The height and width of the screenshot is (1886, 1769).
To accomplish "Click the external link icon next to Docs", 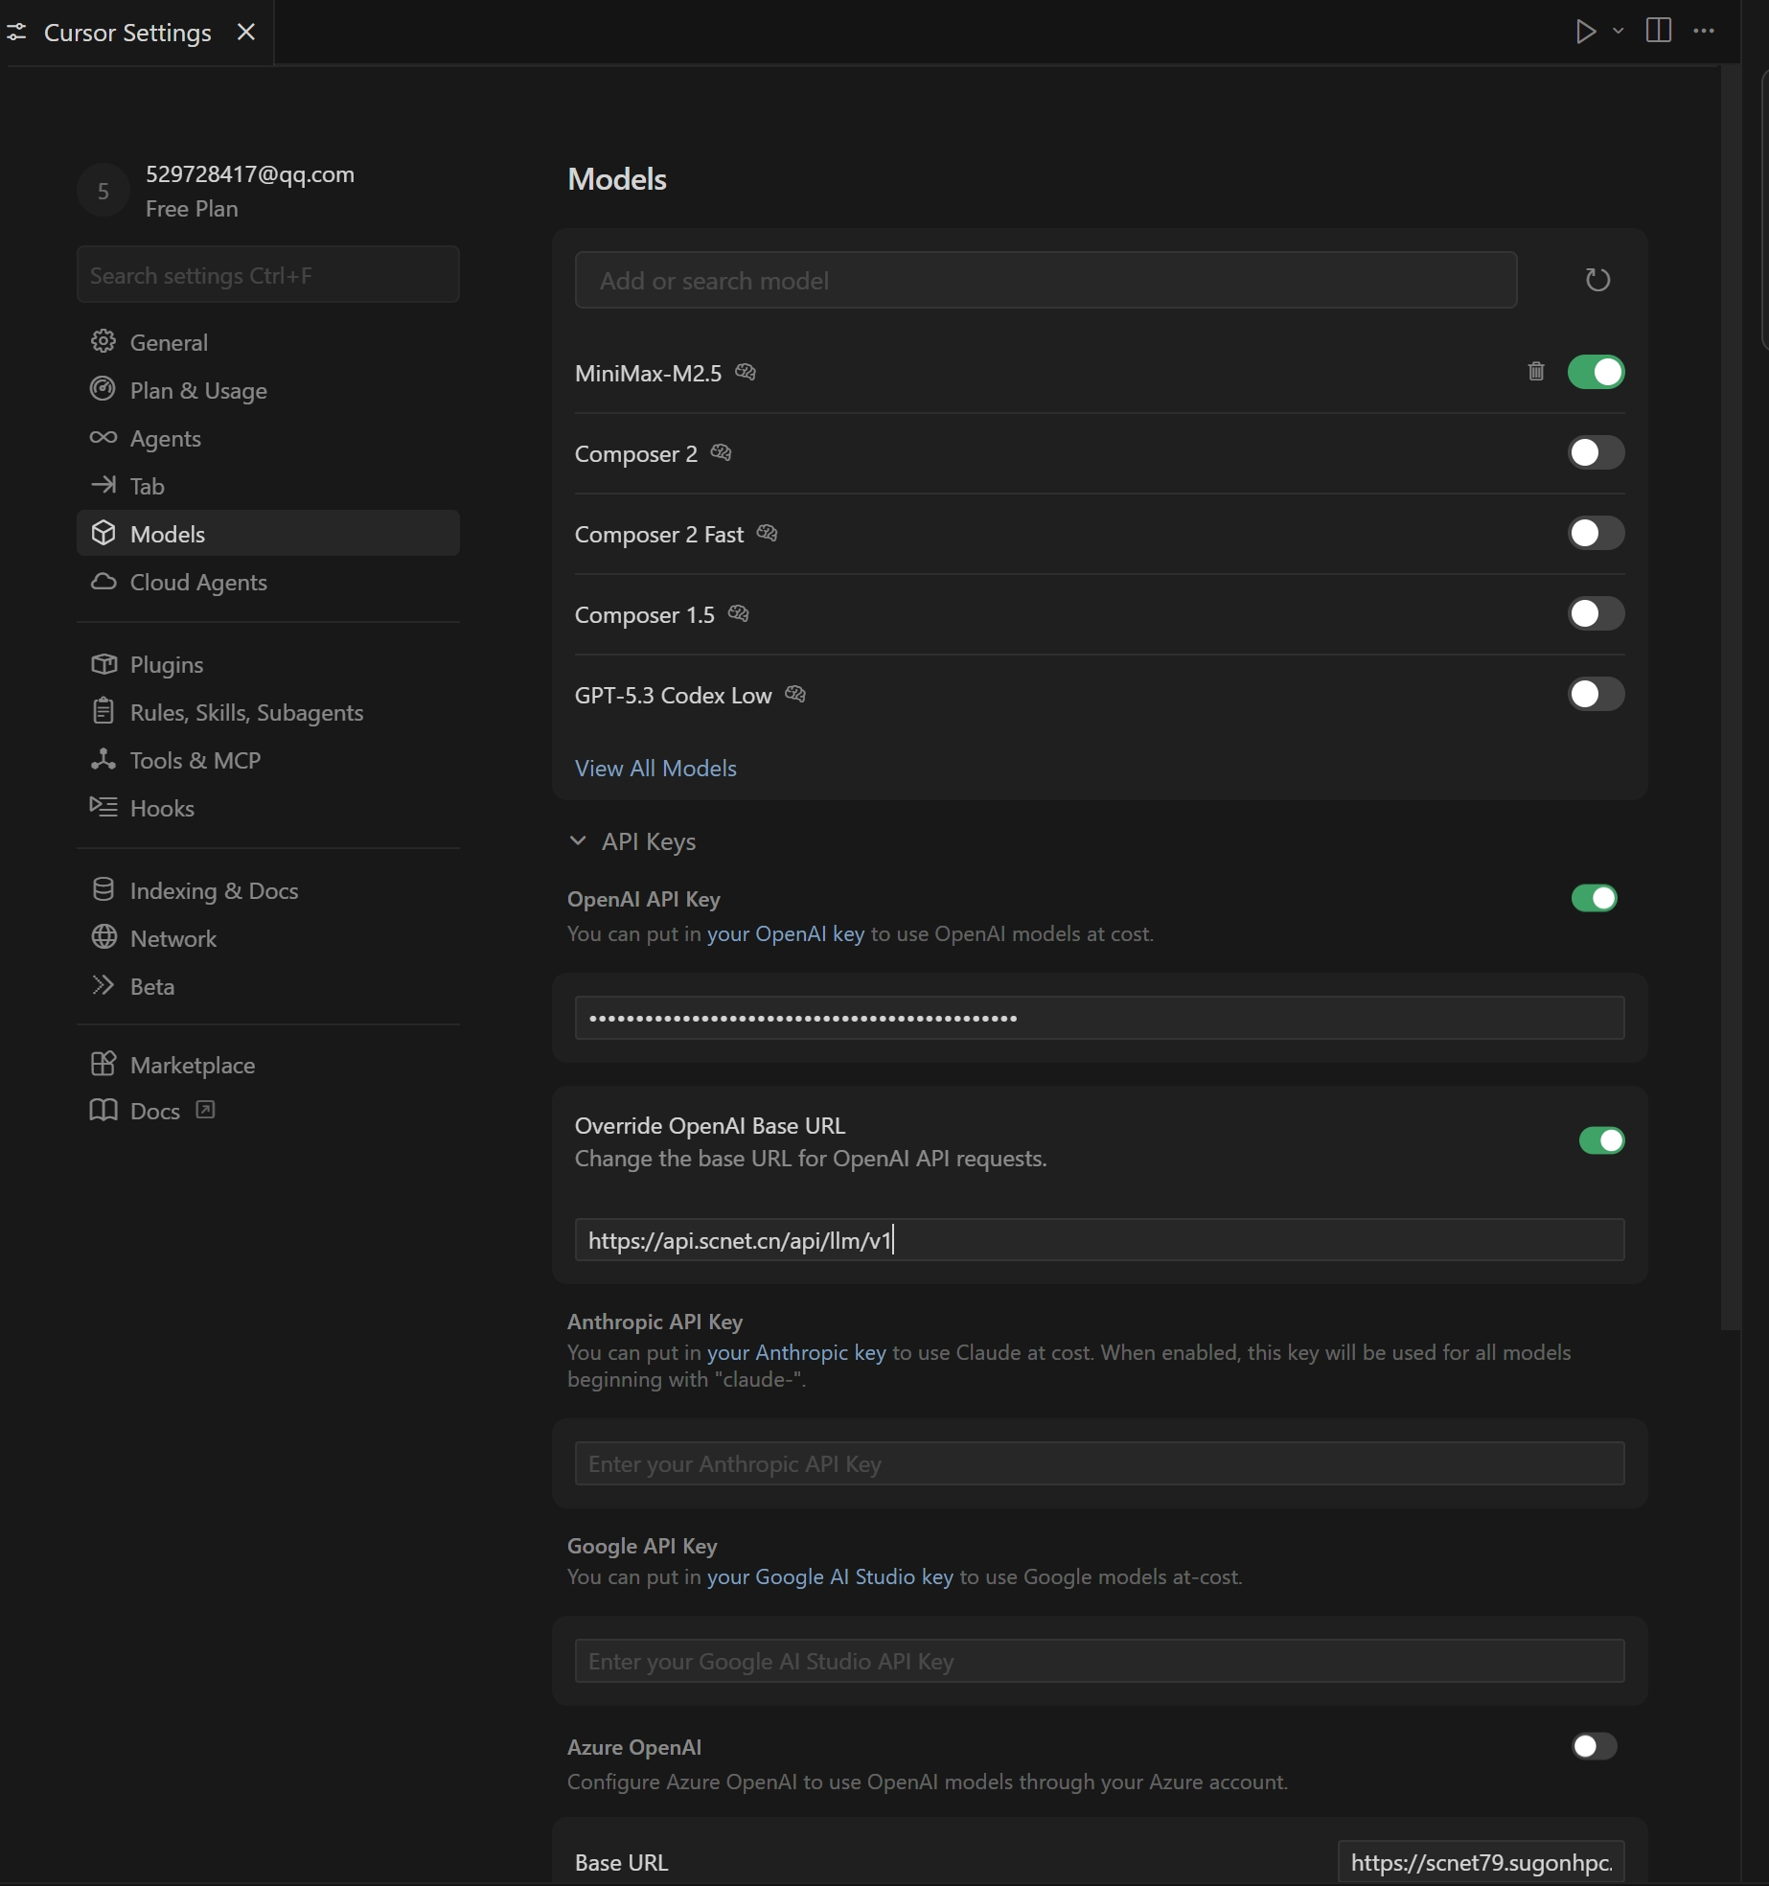I will (x=205, y=1110).
